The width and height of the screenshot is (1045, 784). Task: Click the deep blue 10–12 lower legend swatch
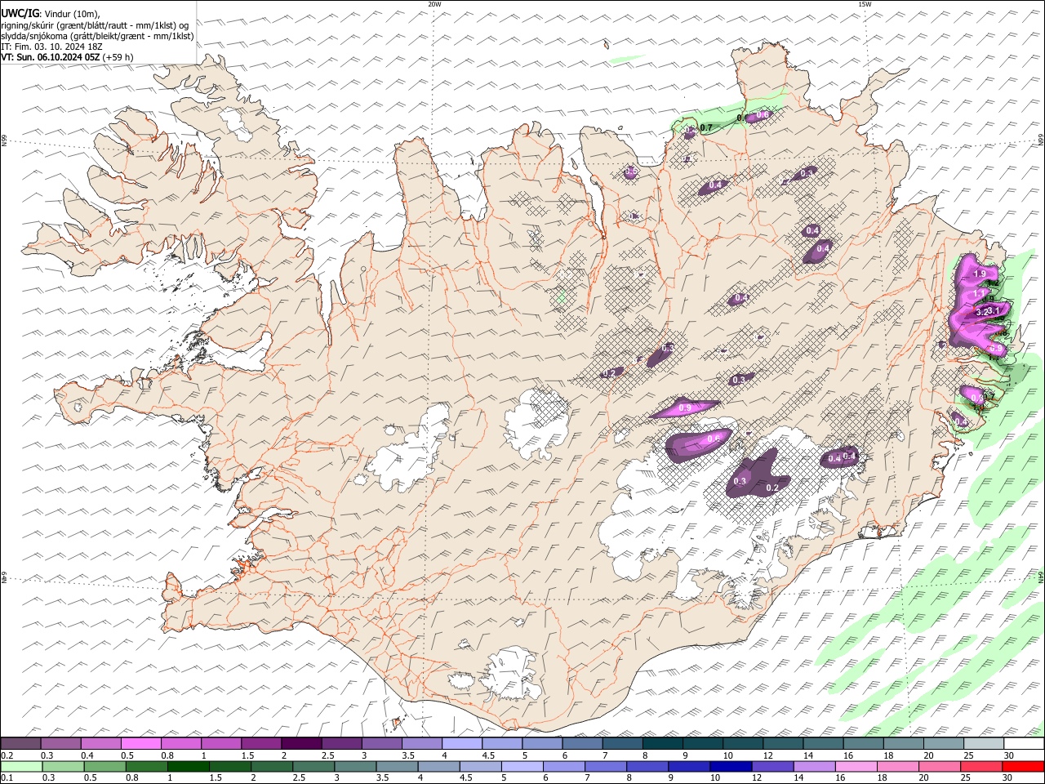(x=730, y=766)
